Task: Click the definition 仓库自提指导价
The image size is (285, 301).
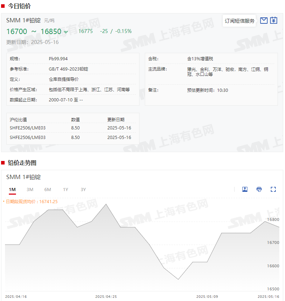Action: point(64,79)
